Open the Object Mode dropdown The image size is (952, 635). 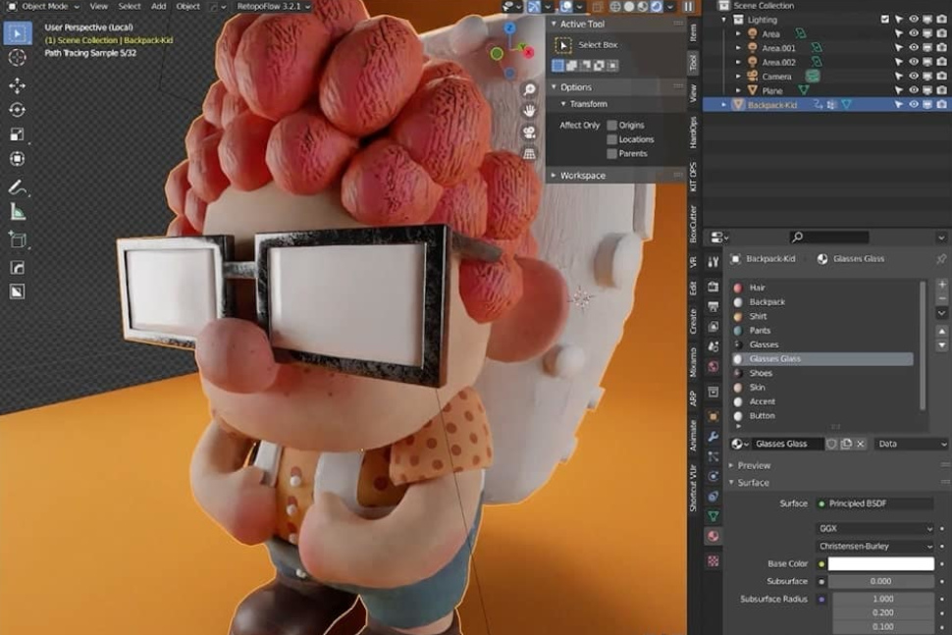click(x=44, y=6)
